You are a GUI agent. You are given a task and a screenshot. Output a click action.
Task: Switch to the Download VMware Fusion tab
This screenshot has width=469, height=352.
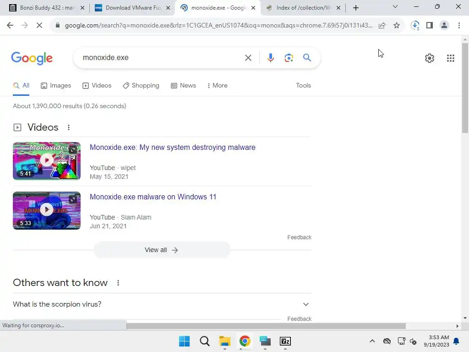pyautogui.click(x=132, y=8)
